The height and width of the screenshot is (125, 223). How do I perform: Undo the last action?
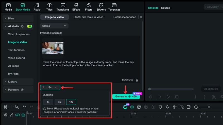point(25,107)
